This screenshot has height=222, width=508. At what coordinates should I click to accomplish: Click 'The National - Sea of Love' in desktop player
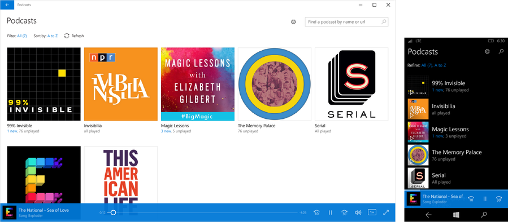[x=44, y=210]
